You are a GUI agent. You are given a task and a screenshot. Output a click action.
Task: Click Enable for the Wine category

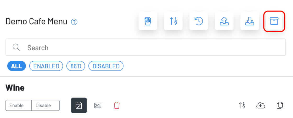19,105
